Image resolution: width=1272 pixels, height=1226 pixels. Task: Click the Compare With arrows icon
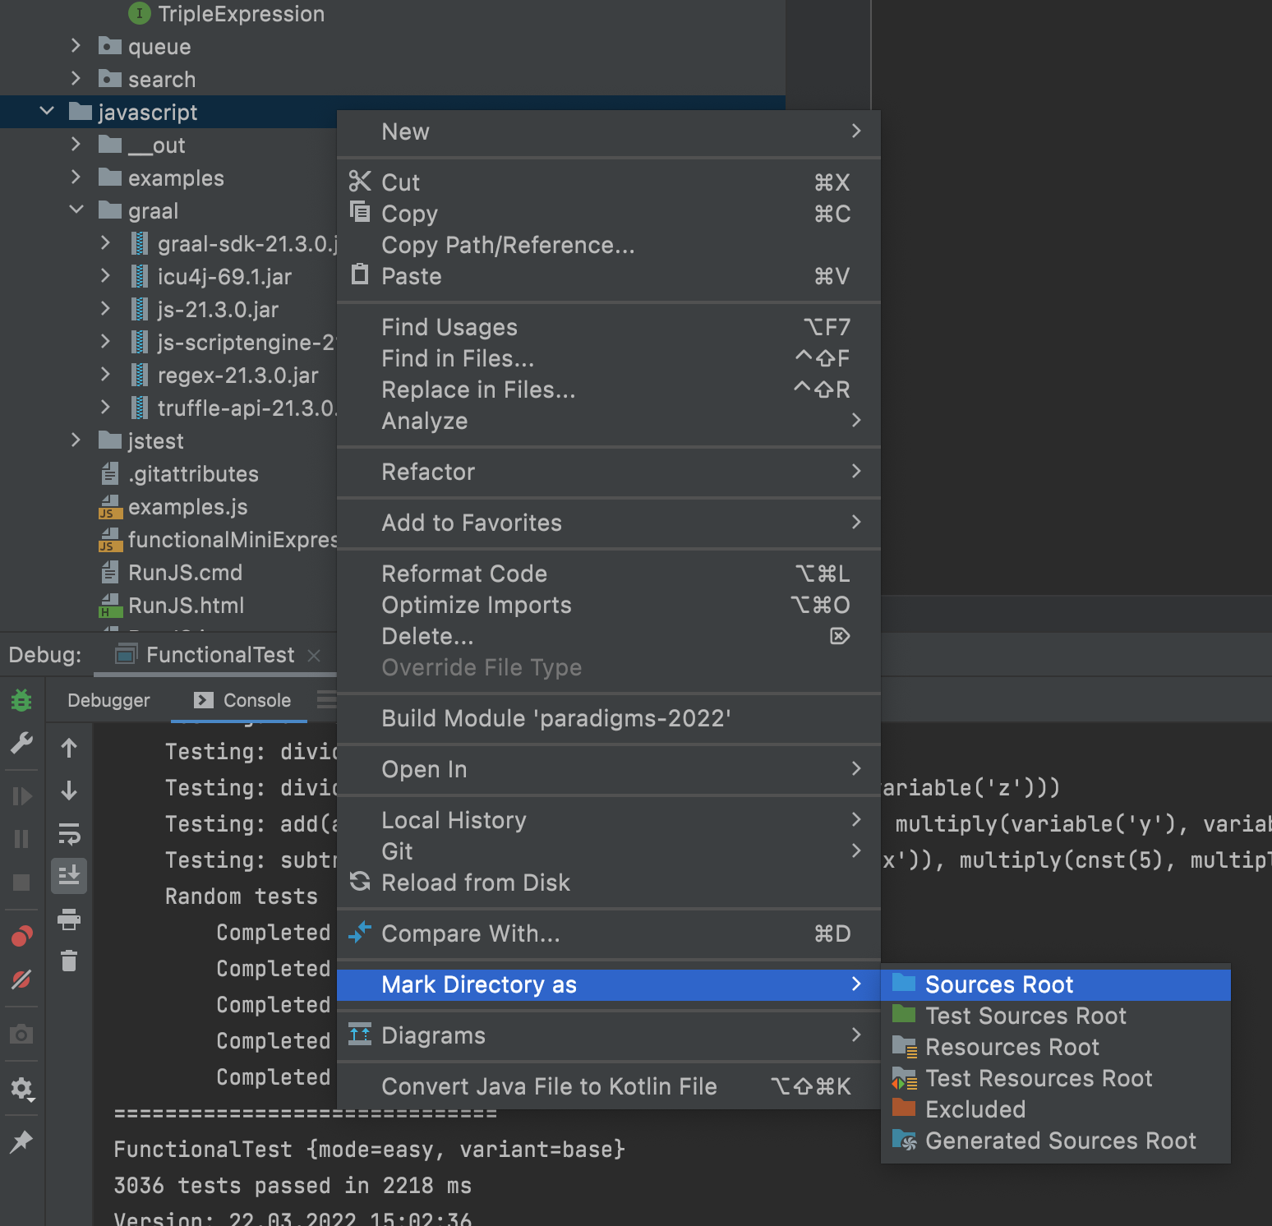point(360,932)
